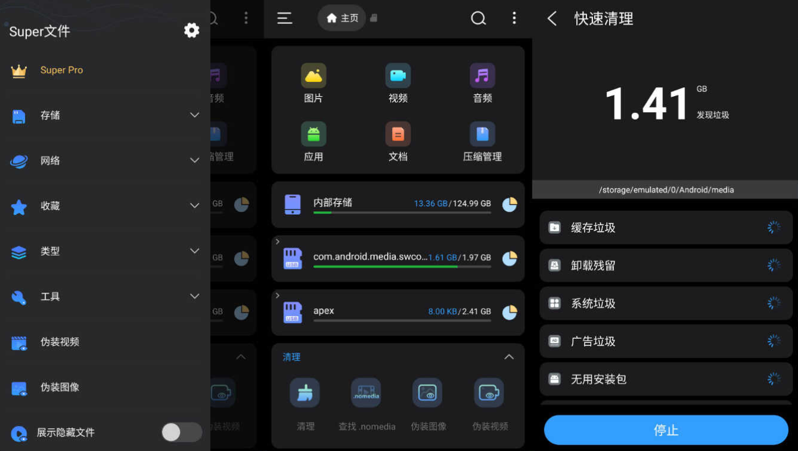Click the 1.41 GB junk found value

pos(647,104)
